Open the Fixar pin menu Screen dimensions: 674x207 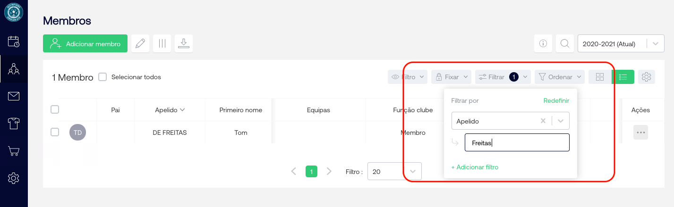451,77
